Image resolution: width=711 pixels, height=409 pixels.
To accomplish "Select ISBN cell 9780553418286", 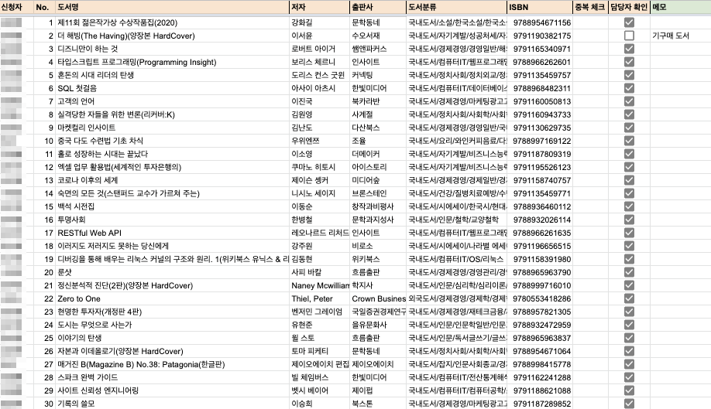I will point(540,298).
